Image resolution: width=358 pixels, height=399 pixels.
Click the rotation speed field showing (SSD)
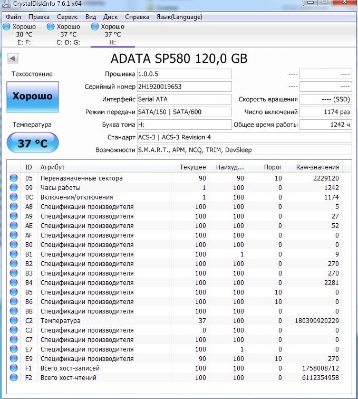coord(326,99)
